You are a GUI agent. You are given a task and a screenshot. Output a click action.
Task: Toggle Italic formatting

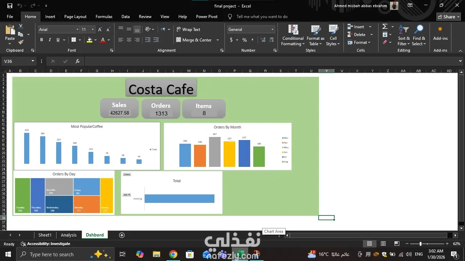tap(50, 40)
